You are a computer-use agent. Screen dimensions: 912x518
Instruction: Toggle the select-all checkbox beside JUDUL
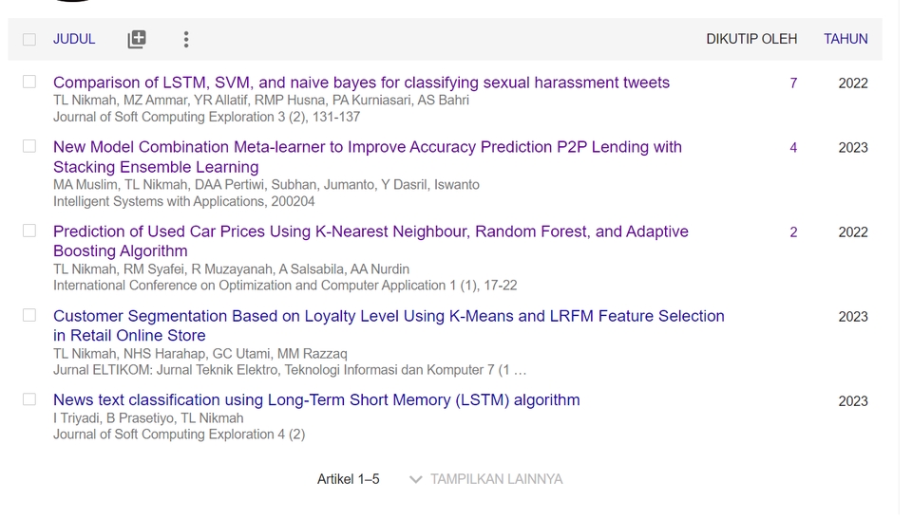(x=29, y=40)
